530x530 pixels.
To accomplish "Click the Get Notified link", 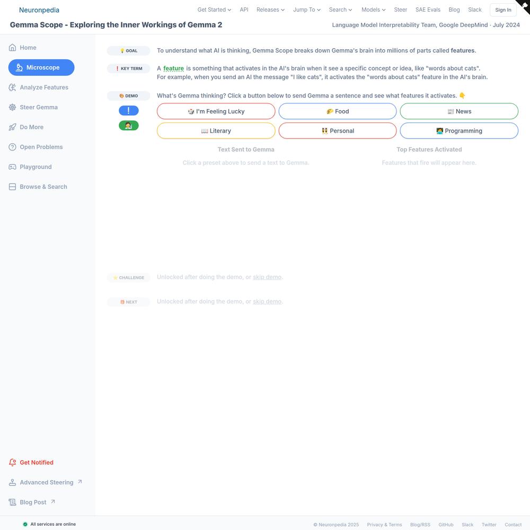I will [31, 462].
